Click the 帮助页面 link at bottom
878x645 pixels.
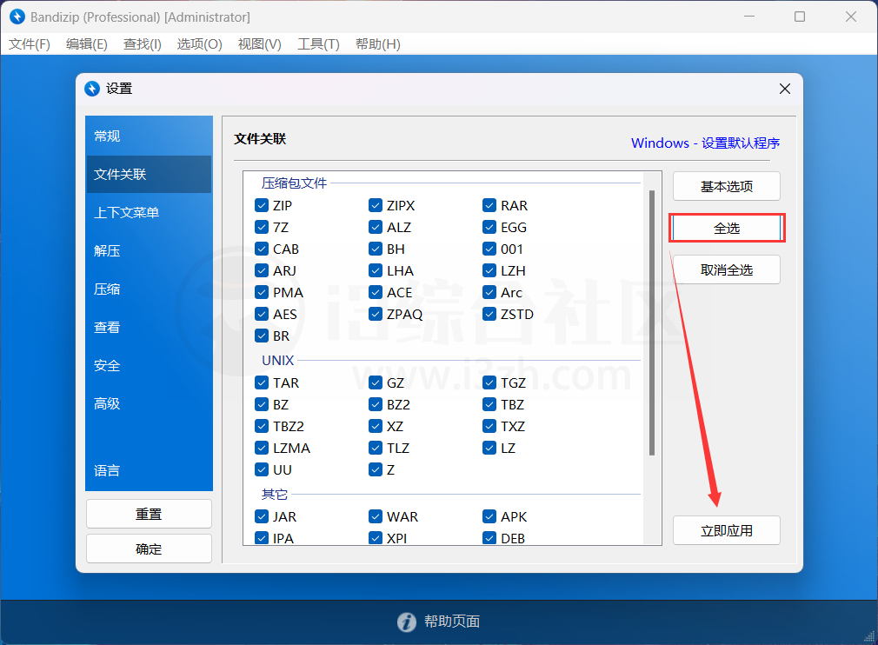[x=452, y=622]
